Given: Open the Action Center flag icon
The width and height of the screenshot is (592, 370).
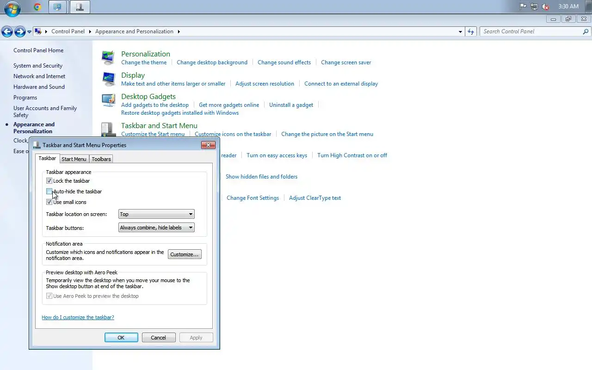Looking at the screenshot, I should click(x=523, y=6).
